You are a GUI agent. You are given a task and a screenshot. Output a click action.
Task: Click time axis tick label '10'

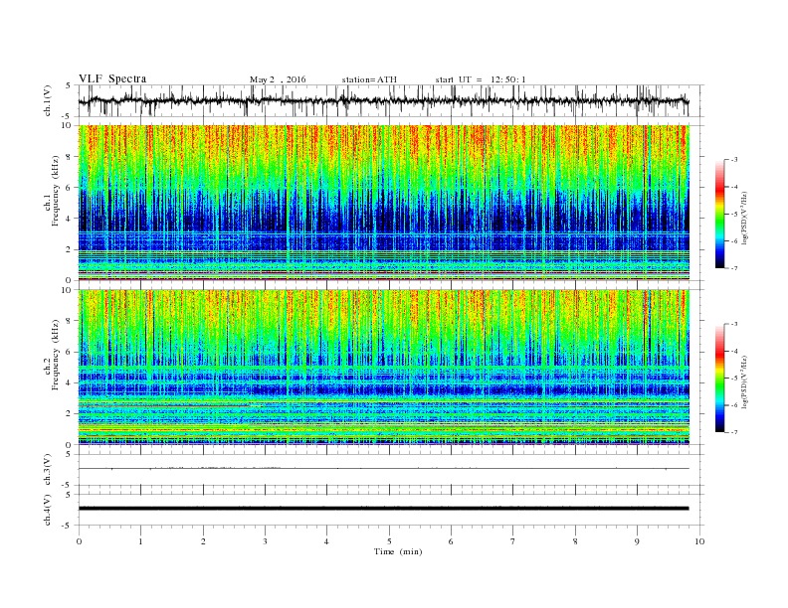[x=699, y=541]
